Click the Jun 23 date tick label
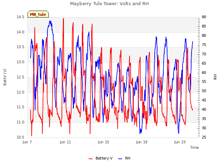Image resolution: width=220 pixels, height=165 pixels. [180, 142]
